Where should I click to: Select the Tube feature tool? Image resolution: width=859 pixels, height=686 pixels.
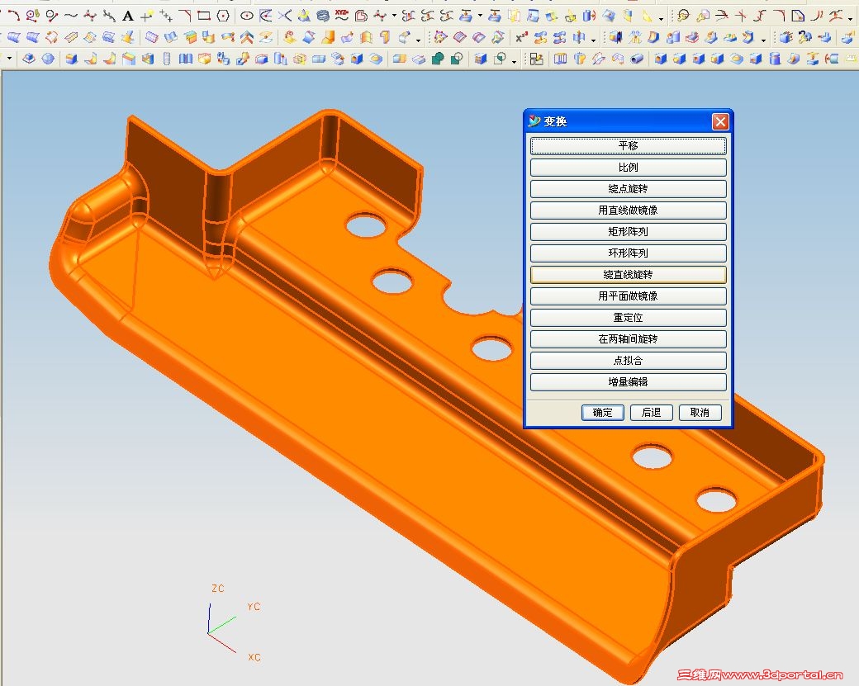click(636, 58)
